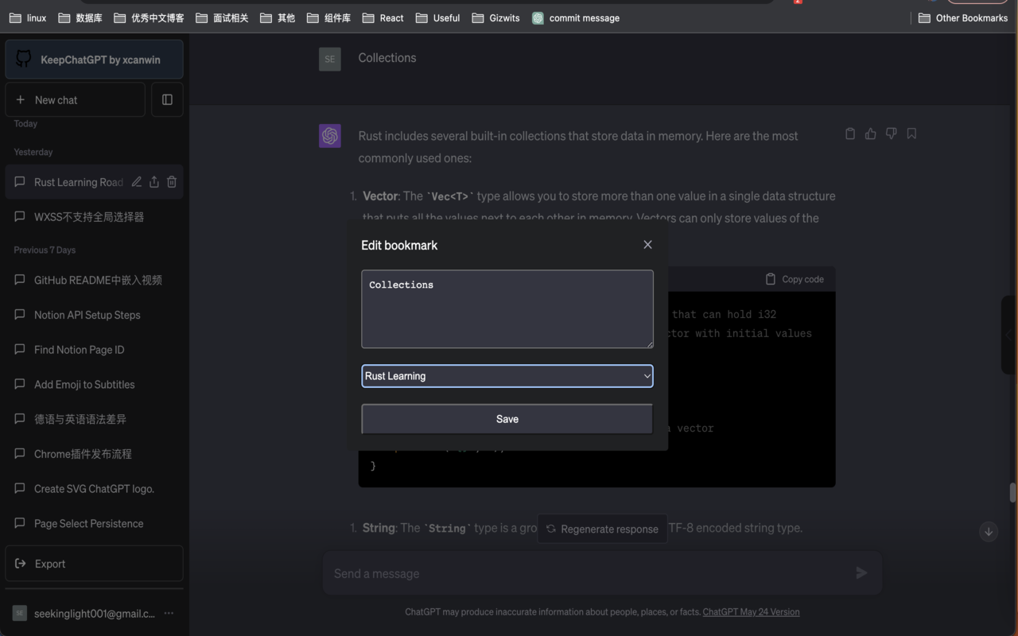Expand the Other Bookmarks folder

click(963, 17)
